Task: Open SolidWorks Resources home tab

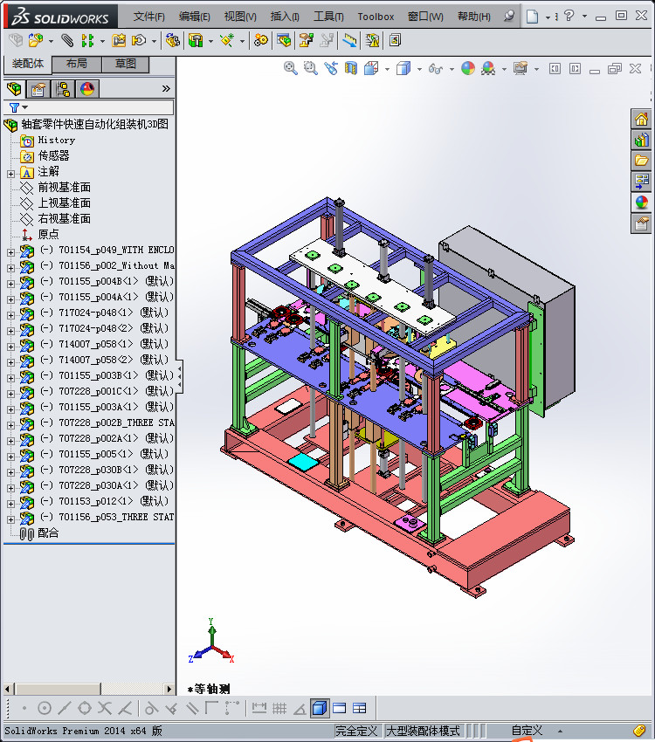Action: (x=641, y=120)
